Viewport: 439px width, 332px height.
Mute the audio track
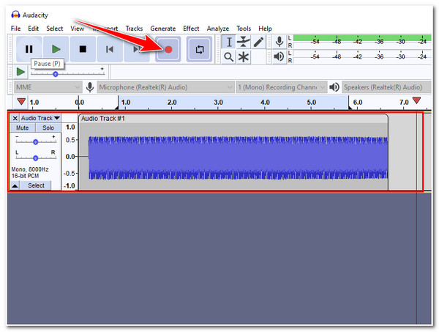[23, 128]
